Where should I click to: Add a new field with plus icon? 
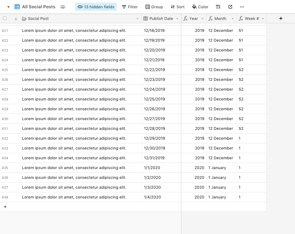281,18
